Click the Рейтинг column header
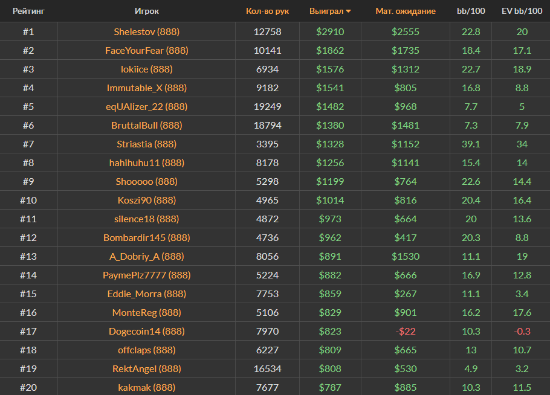 pyautogui.click(x=28, y=11)
